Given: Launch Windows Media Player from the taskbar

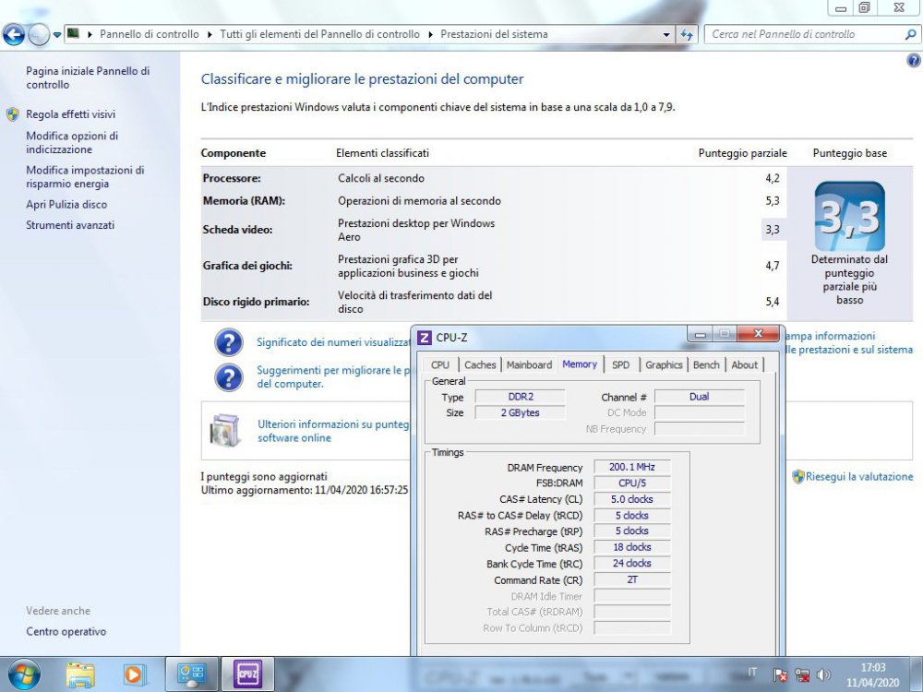Looking at the screenshot, I should pyautogui.click(x=134, y=674).
